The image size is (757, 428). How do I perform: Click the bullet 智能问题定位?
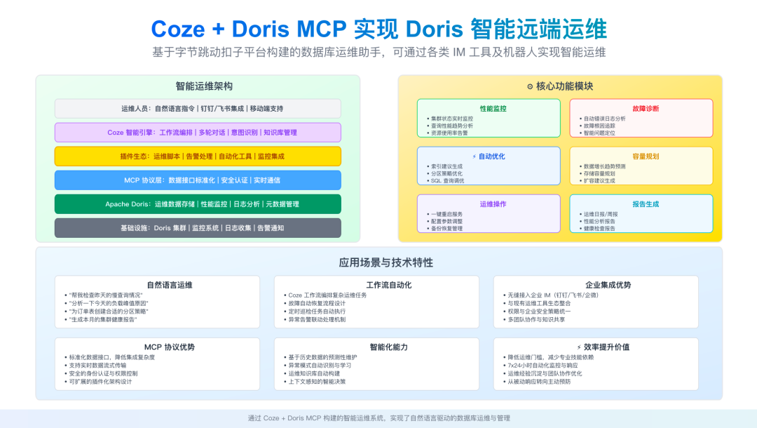tap(599, 133)
